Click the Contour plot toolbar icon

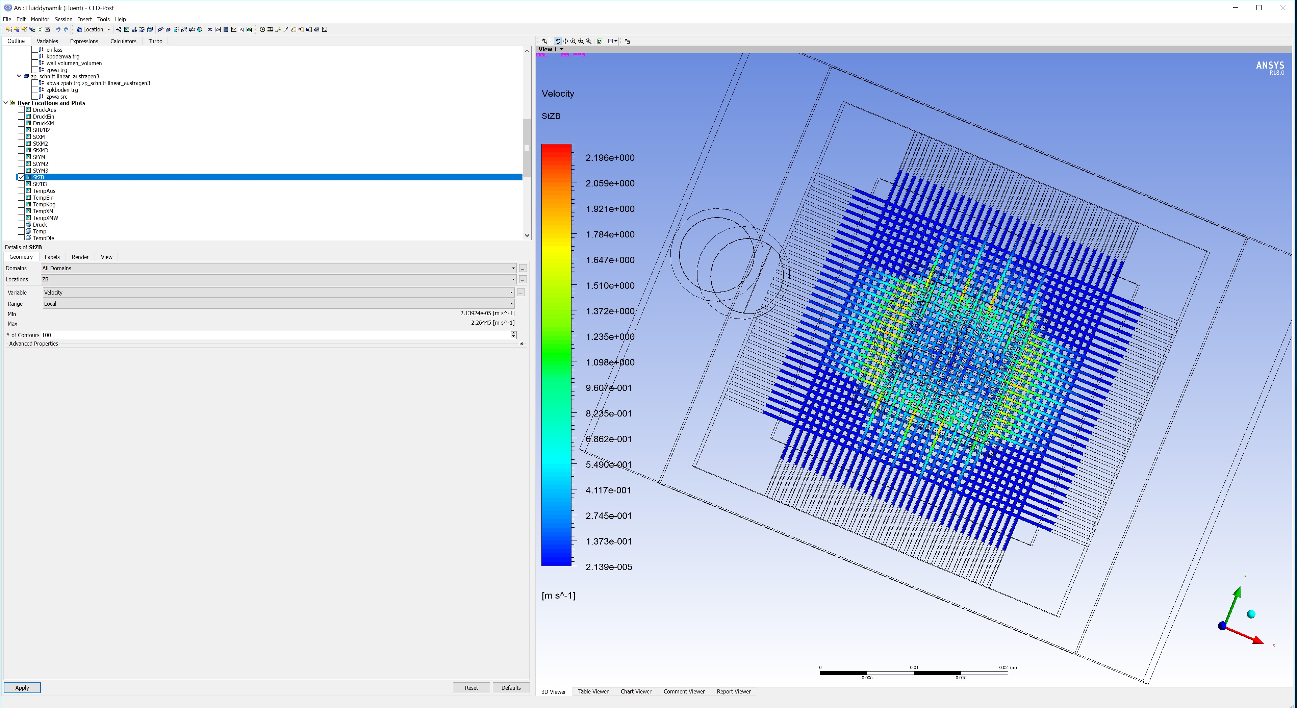[x=127, y=30]
